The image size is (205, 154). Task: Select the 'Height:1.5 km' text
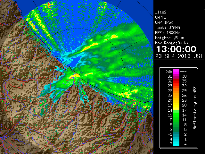(x=169, y=38)
